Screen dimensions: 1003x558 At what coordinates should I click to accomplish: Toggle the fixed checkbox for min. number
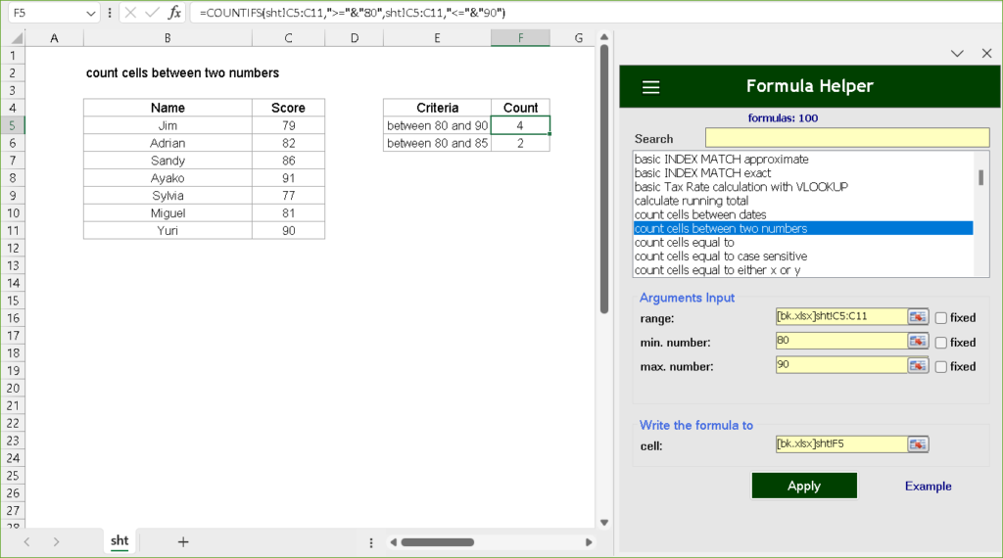(941, 343)
